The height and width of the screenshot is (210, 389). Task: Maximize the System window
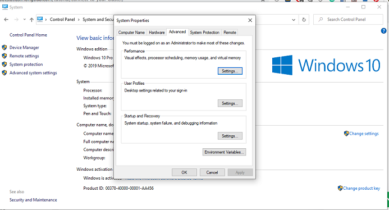click(x=363, y=7)
